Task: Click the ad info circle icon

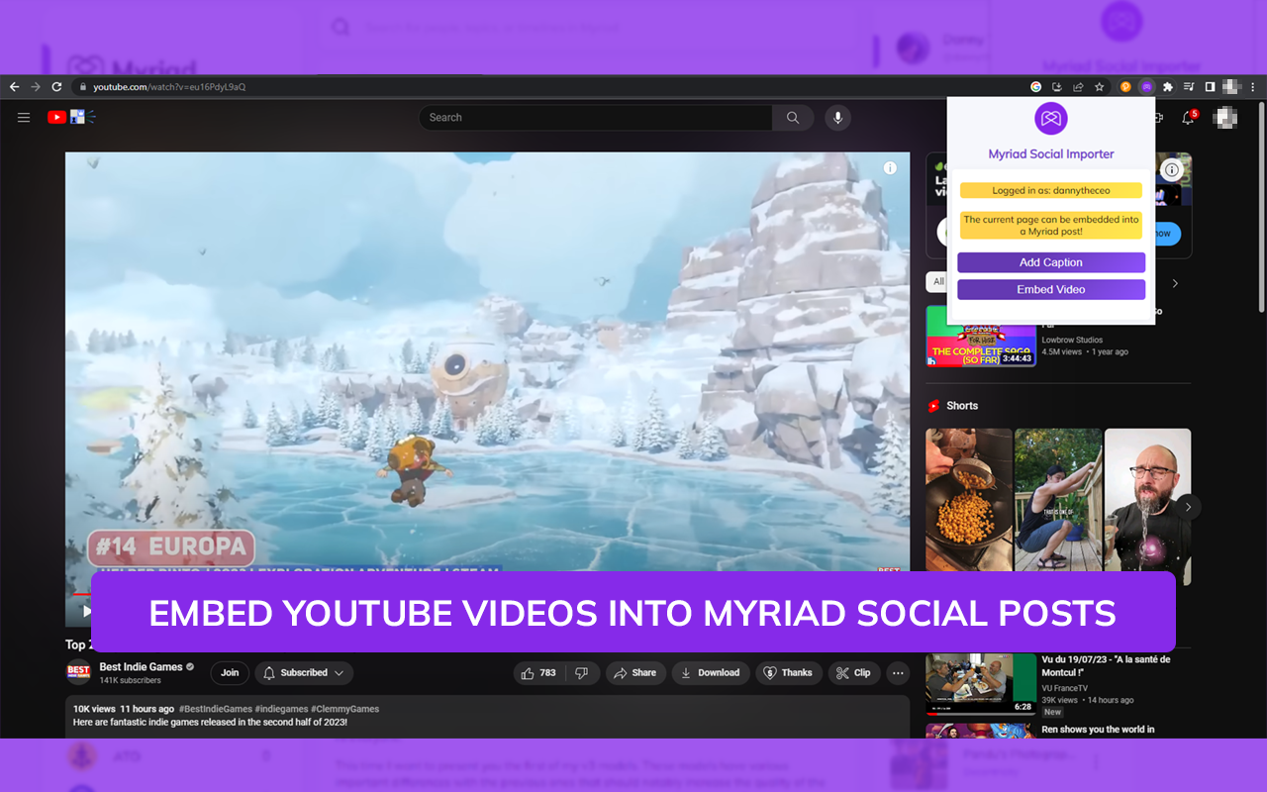Action: tap(1172, 169)
